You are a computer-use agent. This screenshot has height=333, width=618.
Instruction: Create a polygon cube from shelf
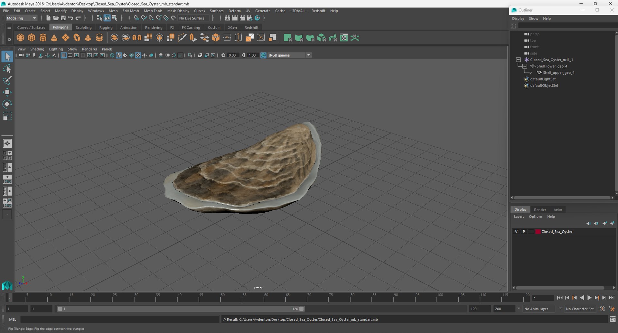pos(32,38)
